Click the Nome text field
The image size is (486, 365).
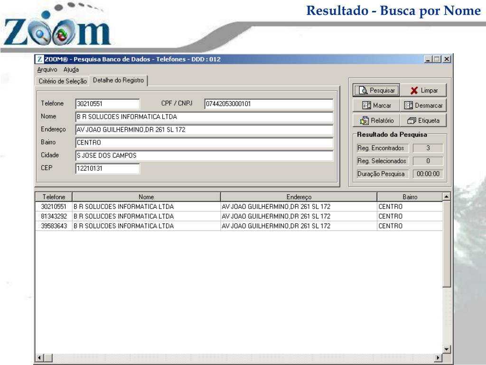[x=204, y=117]
